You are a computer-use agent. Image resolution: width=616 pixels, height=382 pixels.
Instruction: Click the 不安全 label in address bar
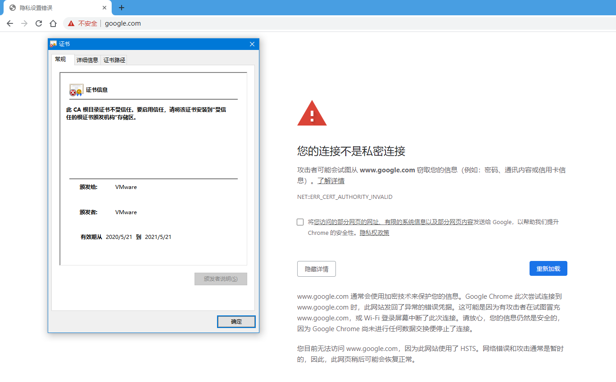click(x=88, y=23)
